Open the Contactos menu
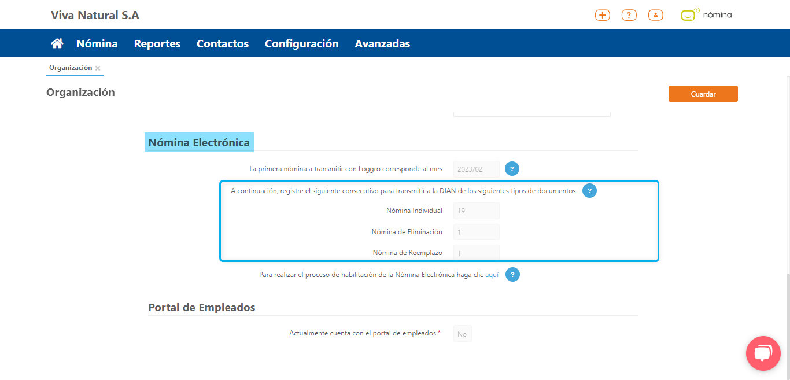 pyautogui.click(x=222, y=43)
